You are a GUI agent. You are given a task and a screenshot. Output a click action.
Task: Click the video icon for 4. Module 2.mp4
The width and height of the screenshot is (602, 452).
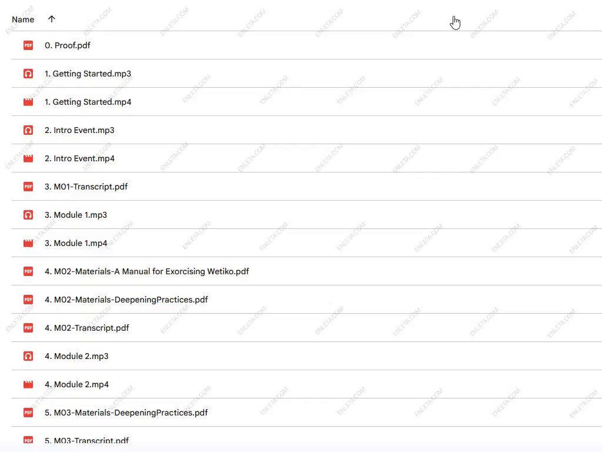(28, 384)
